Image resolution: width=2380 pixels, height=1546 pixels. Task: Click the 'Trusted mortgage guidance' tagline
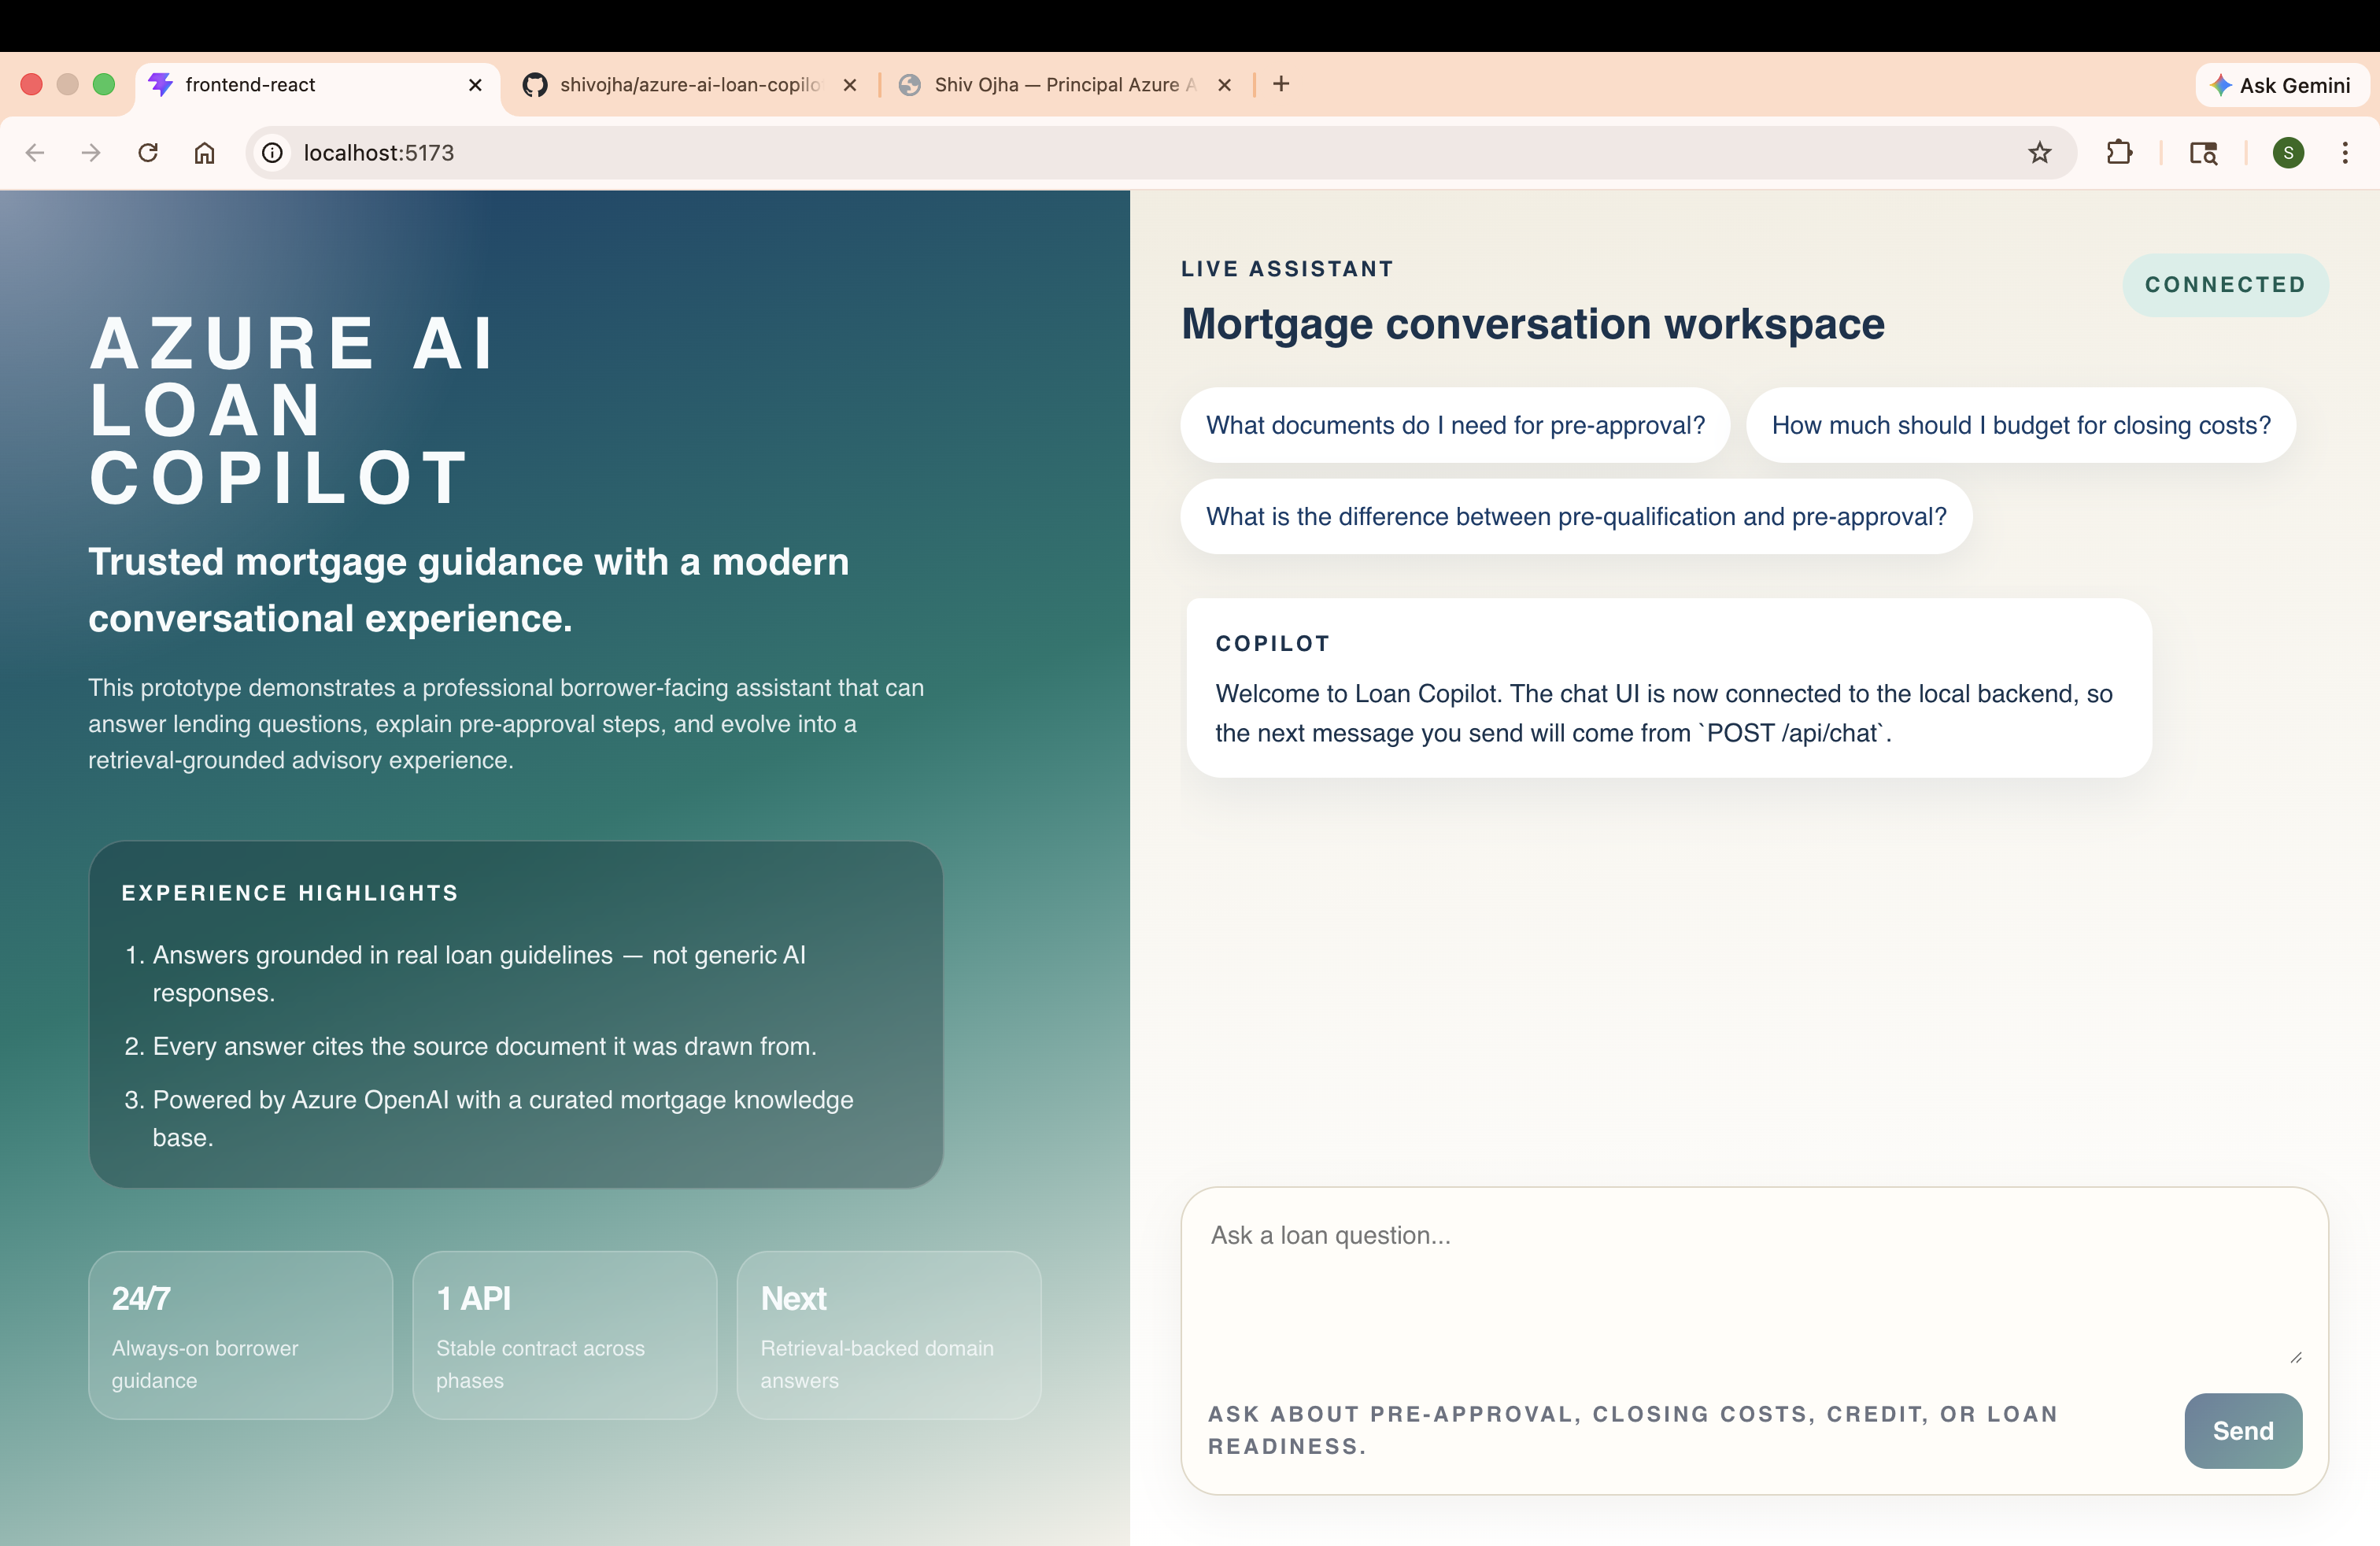[x=468, y=590]
